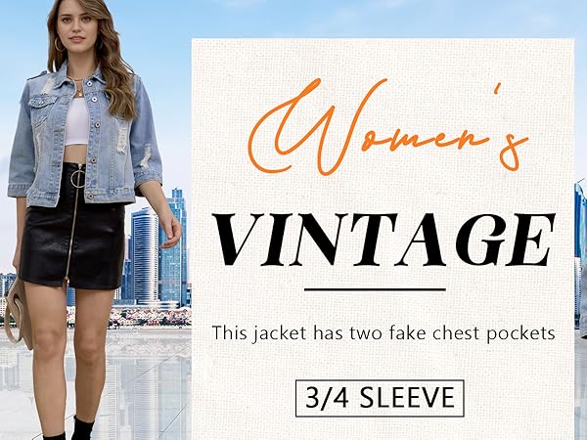
Task: Click the blue sky above the text card
Action: (375, 19)
